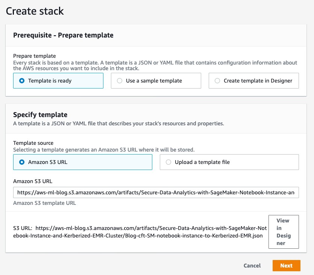314x275 pixels.
Task: Click the "Create stack" page heading
Action: [35, 11]
